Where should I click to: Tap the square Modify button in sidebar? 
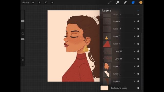pyautogui.click(x=23, y=34)
